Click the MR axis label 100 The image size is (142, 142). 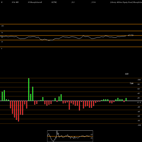pyautogui.click(x=139, y=80)
